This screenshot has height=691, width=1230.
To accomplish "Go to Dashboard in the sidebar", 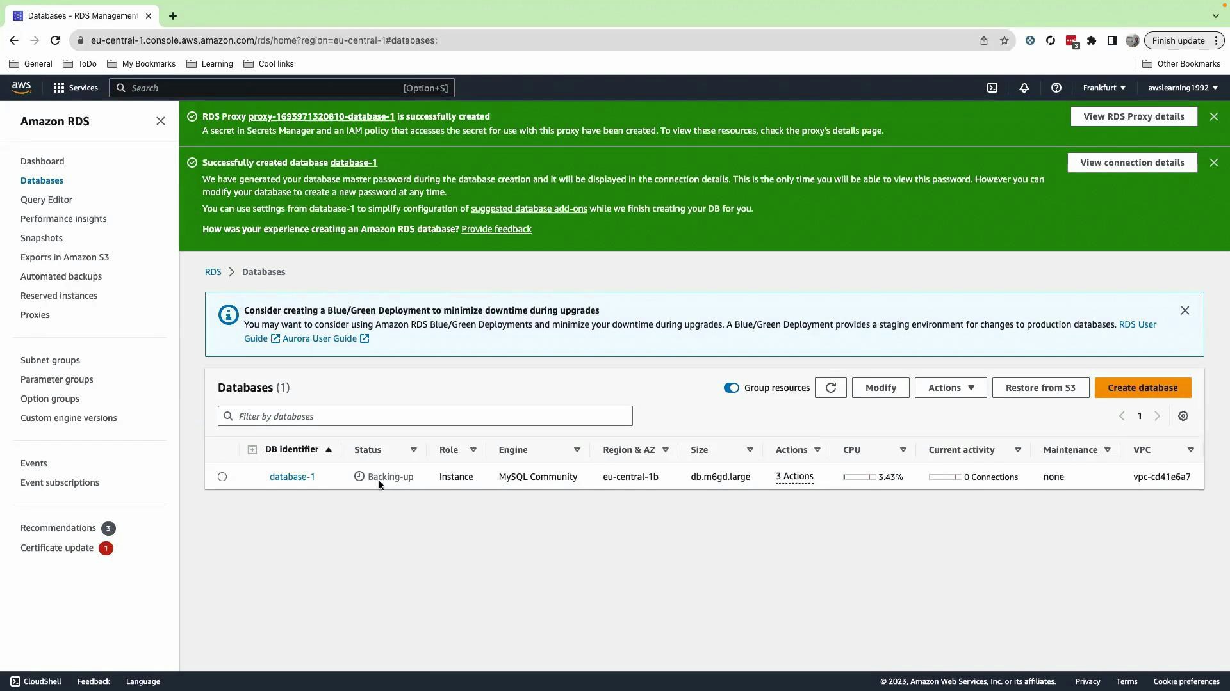I will coord(42,161).
